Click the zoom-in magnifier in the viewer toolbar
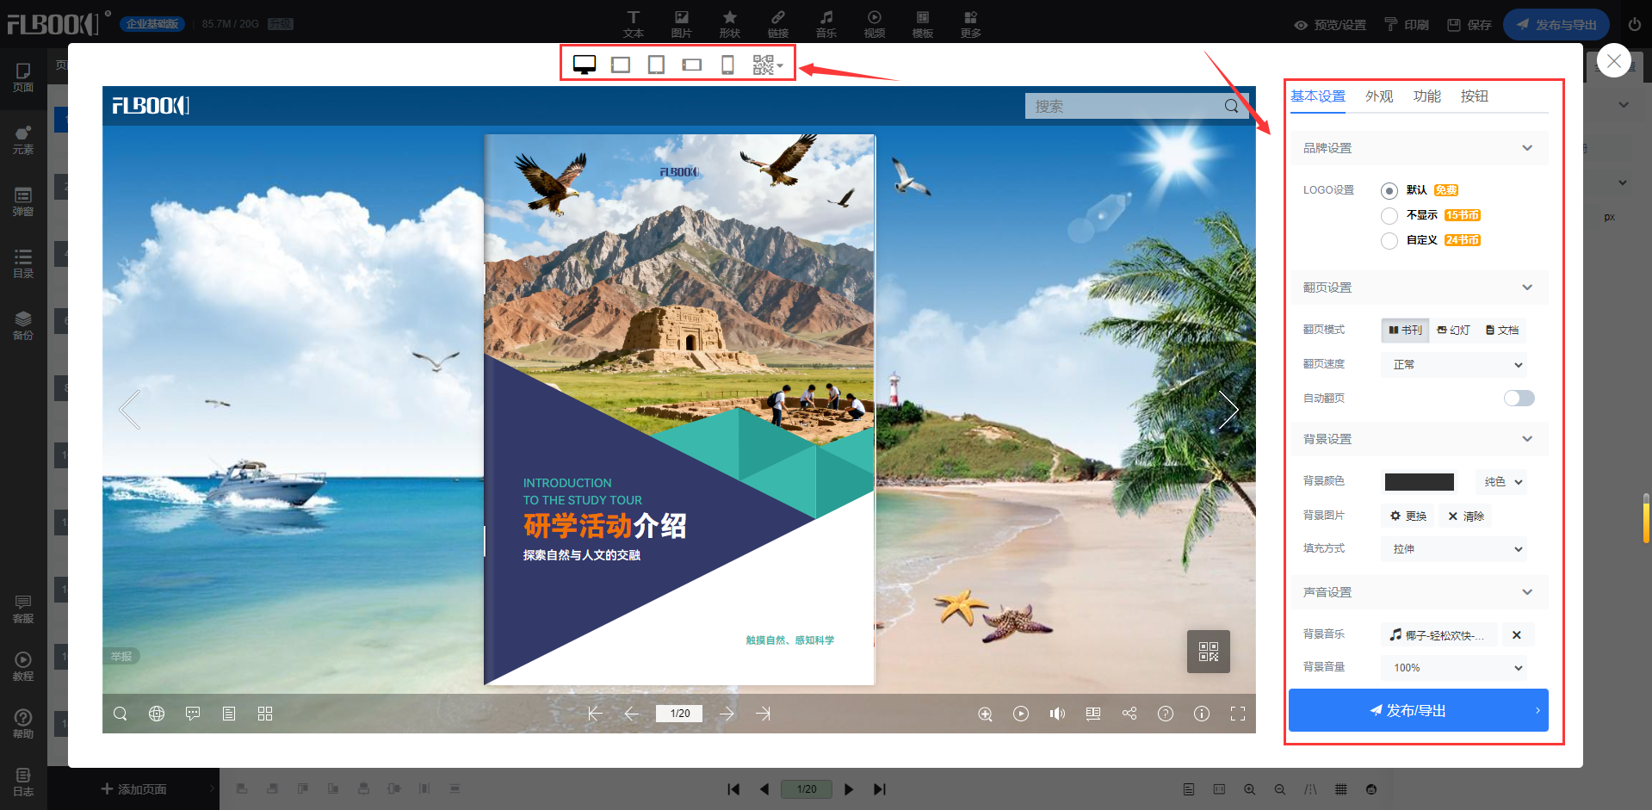Viewport: 1652px width, 810px height. (x=985, y=714)
